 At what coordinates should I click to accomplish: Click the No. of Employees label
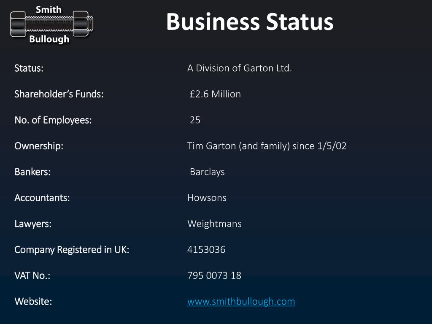tap(53, 120)
